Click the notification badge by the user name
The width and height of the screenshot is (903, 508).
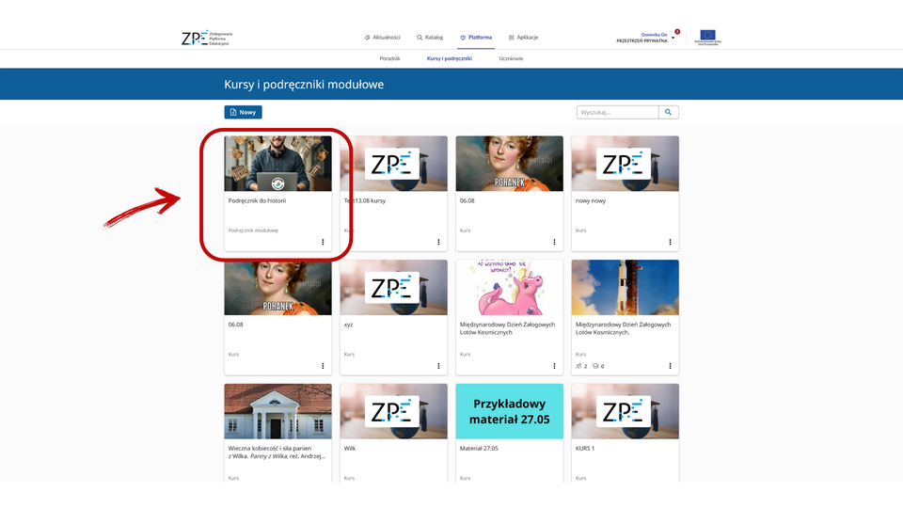click(677, 31)
